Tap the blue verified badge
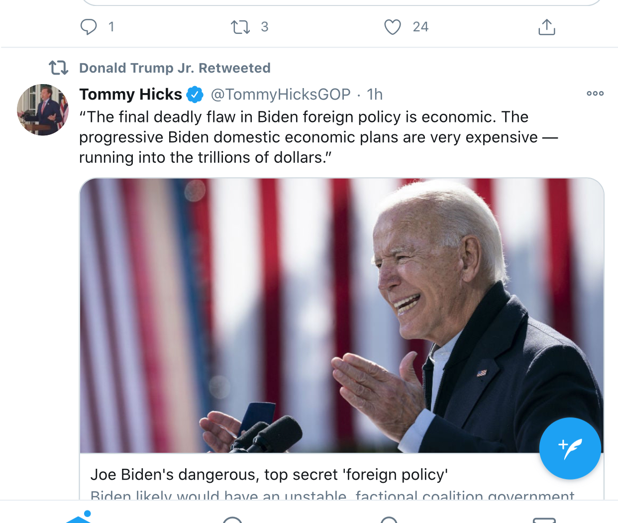 [195, 94]
